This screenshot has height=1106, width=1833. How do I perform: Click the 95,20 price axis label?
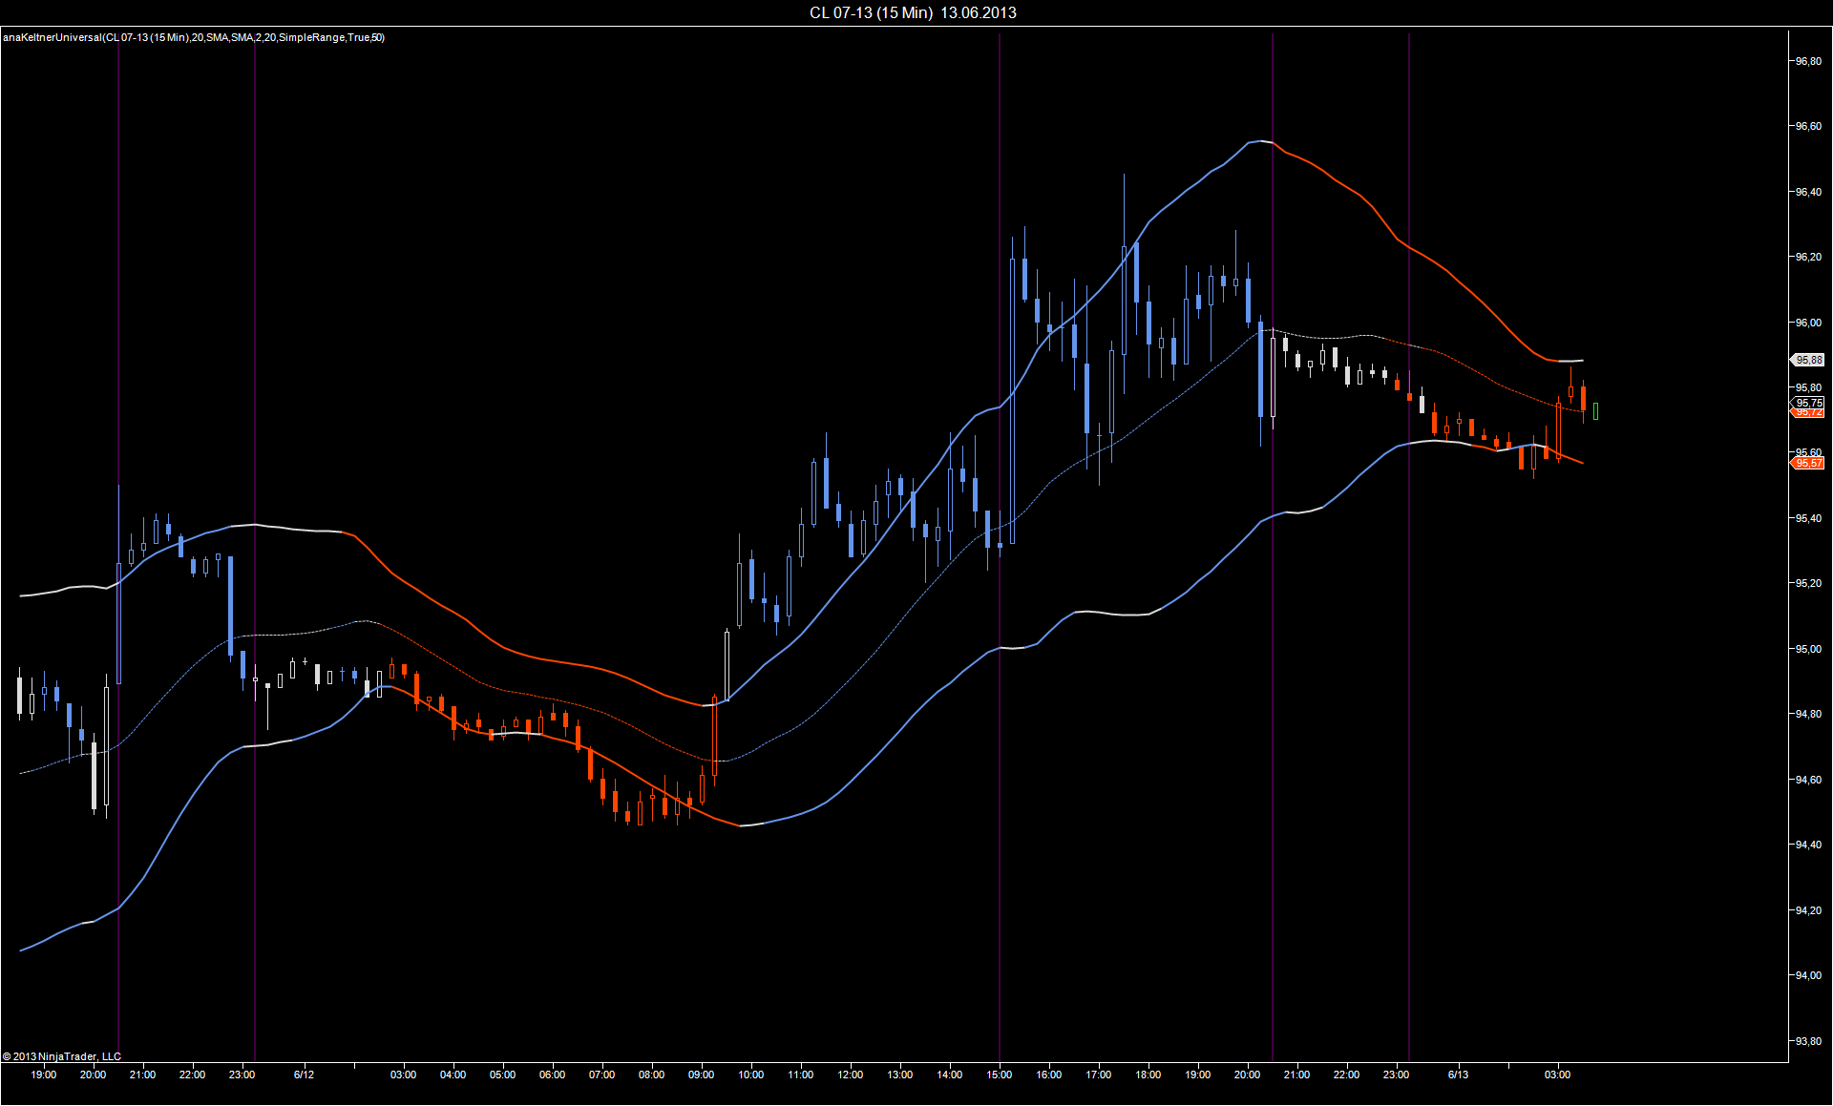click(1808, 583)
